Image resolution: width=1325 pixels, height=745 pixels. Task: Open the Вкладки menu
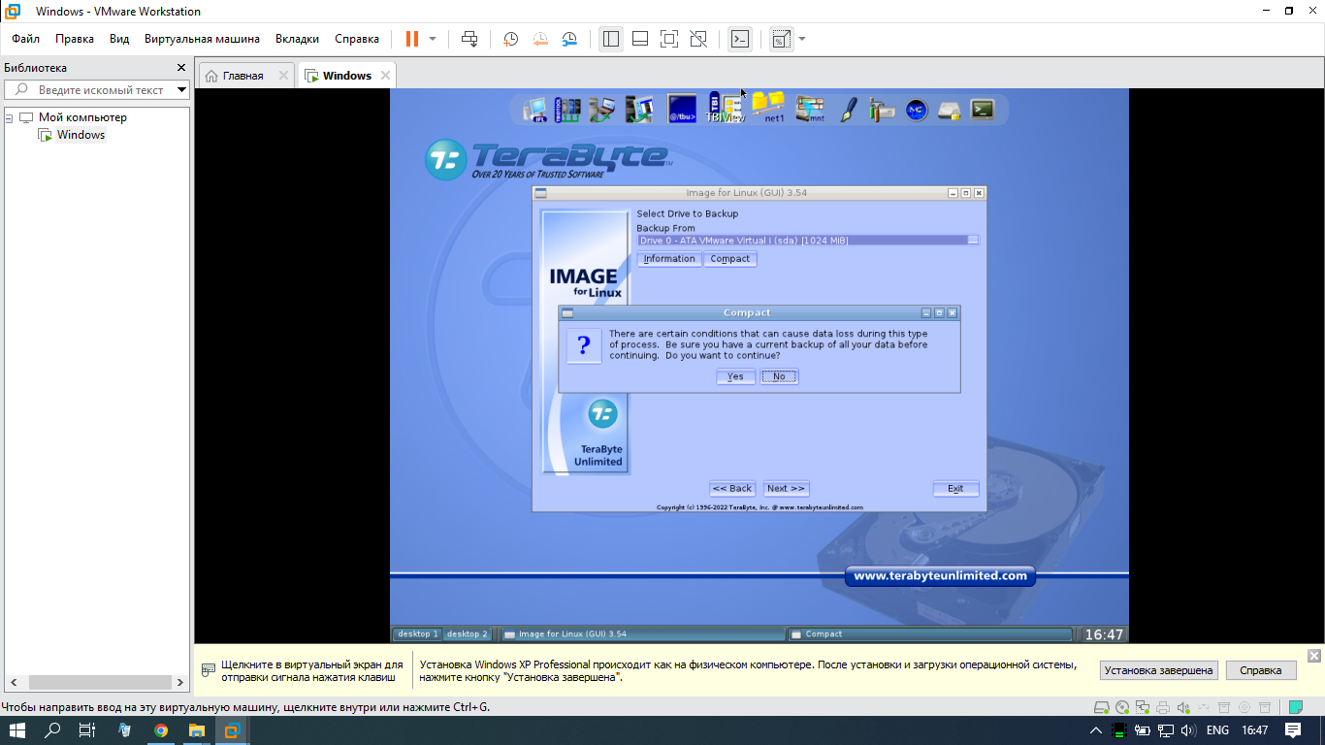[297, 39]
